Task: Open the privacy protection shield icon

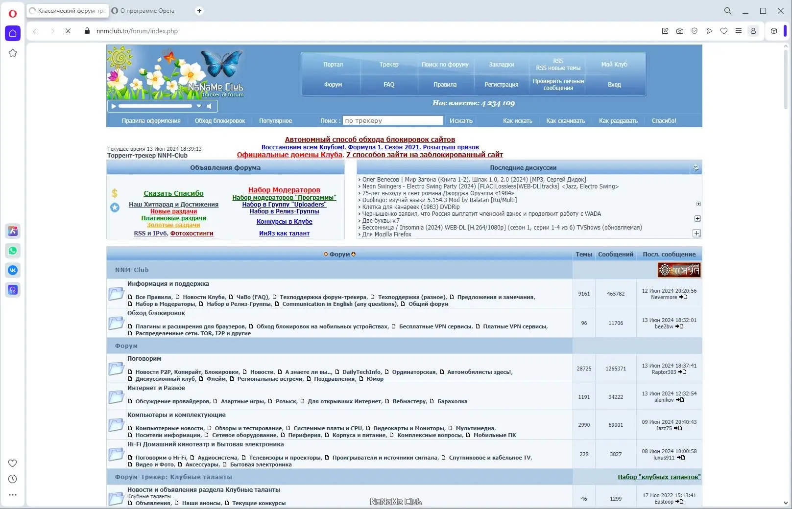Action: click(695, 31)
